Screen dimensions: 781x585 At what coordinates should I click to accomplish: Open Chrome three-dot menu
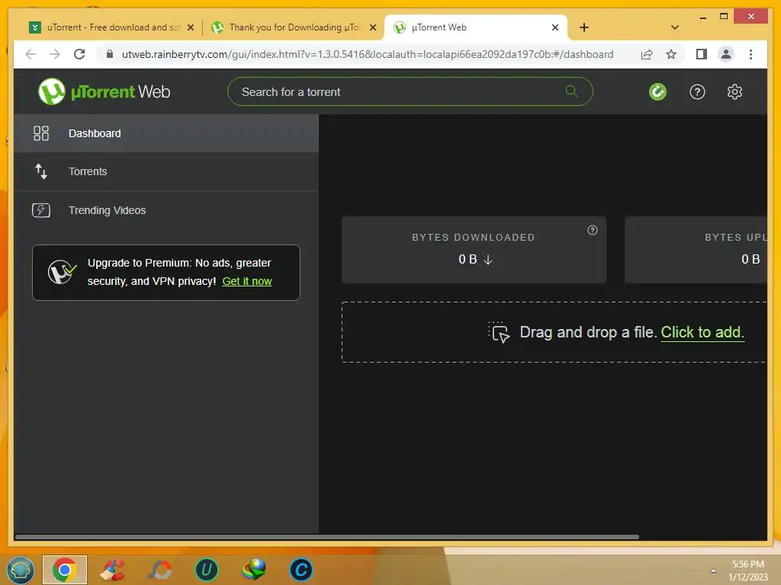[x=750, y=54]
